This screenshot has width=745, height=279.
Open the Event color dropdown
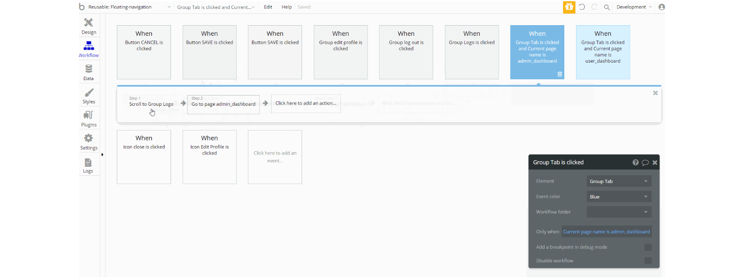619,197
